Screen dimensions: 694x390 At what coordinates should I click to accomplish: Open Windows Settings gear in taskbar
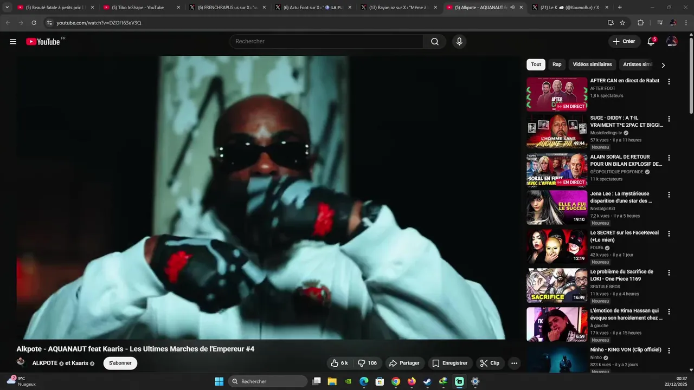click(475, 381)
